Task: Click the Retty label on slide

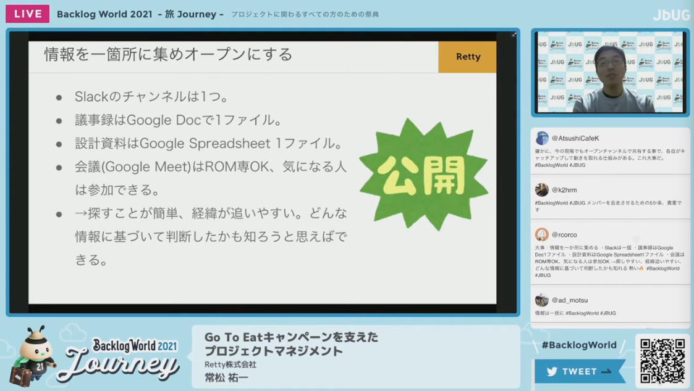Action: [x=467, y=57]
